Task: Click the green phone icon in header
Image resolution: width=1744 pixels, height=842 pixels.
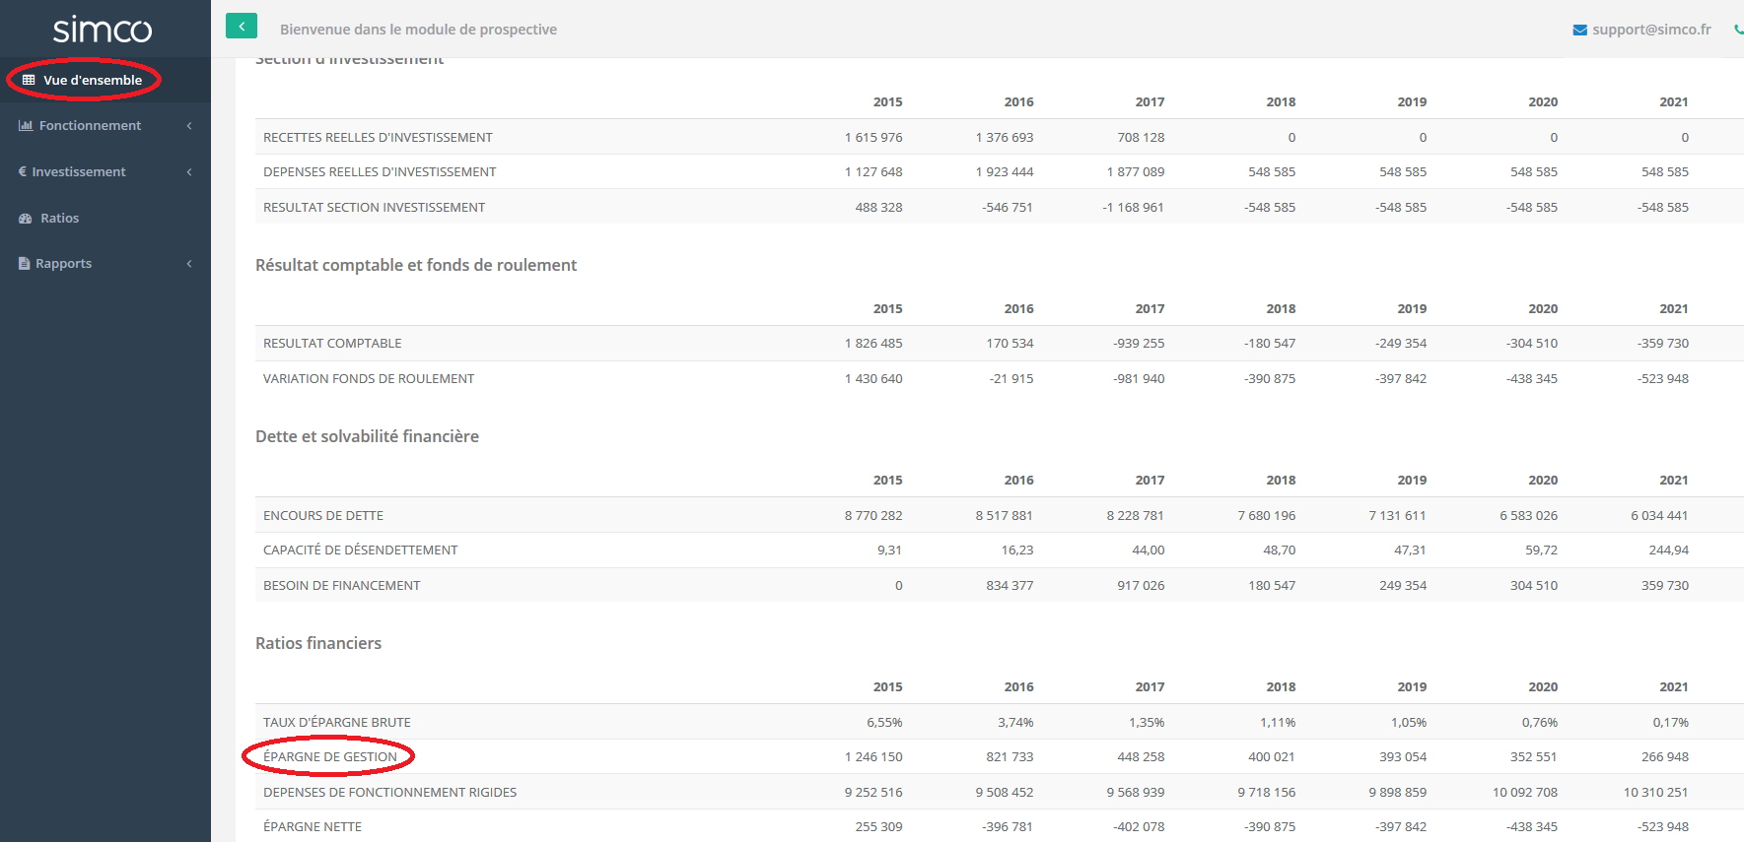Action: click(1738, 30)
